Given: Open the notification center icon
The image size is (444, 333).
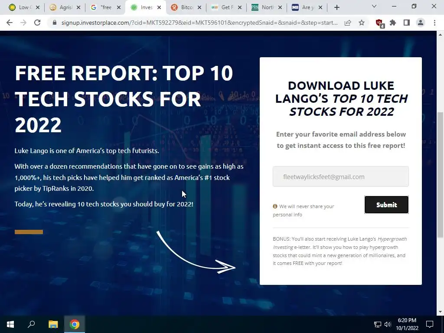Looking at the screenshot, I should (430, 324).
